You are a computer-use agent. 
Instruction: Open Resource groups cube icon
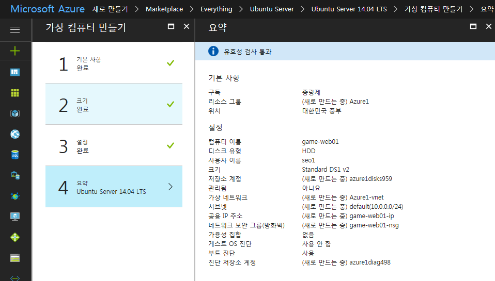15,113
